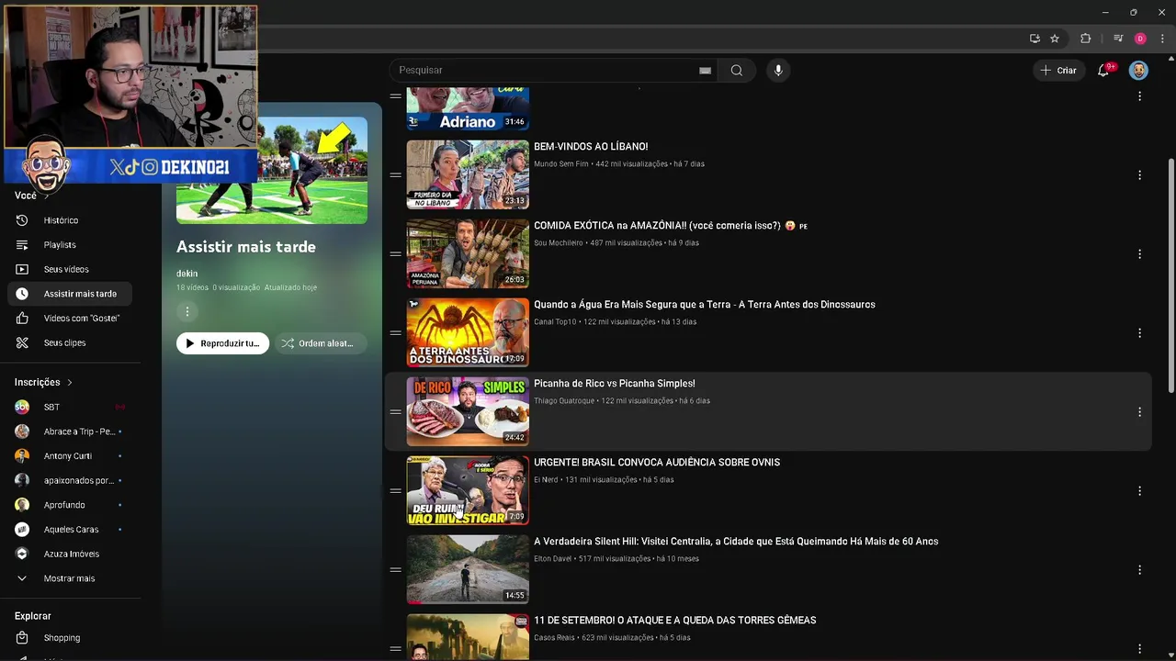The image size is (1176, 661).
Task: Open the account avatar menu
Action: [x=1138, y=71]
